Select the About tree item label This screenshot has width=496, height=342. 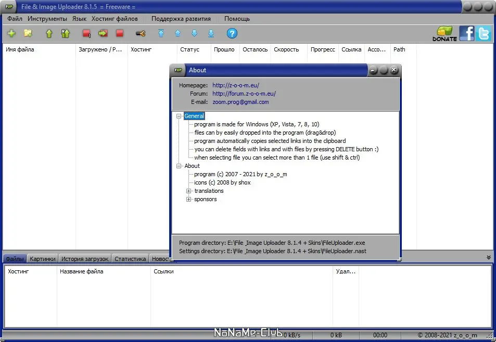point(192,166)
